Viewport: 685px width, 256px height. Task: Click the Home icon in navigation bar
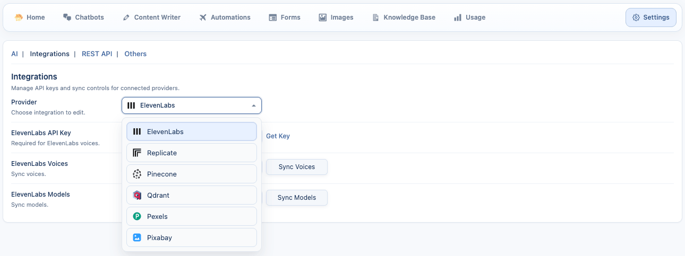19,17
